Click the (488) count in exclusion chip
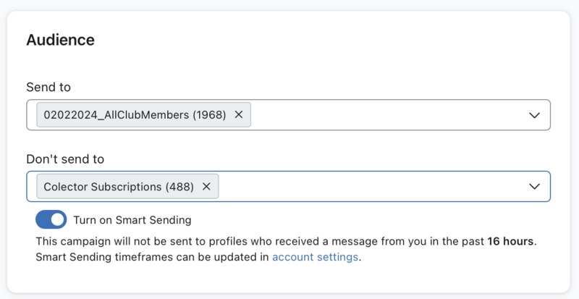The height and width of the screenshot is (299, 579). click(x=179, y=186)
